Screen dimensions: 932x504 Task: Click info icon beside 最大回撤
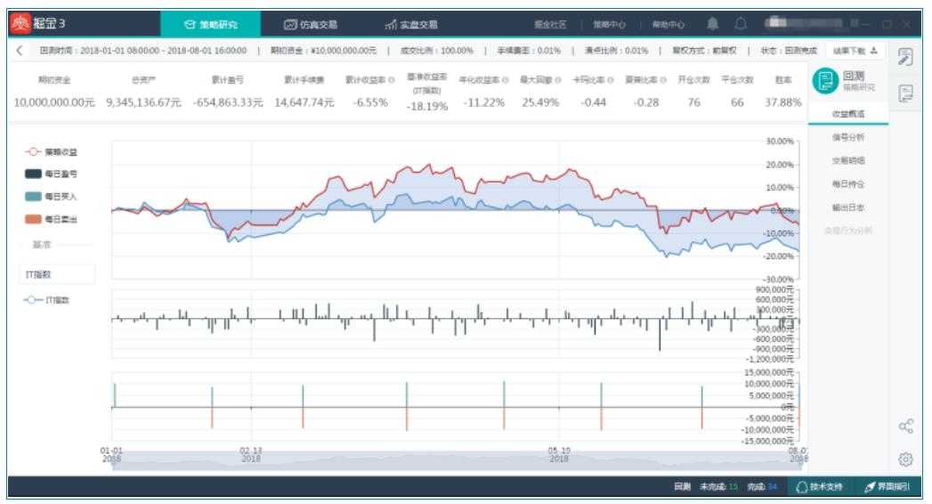557,80
